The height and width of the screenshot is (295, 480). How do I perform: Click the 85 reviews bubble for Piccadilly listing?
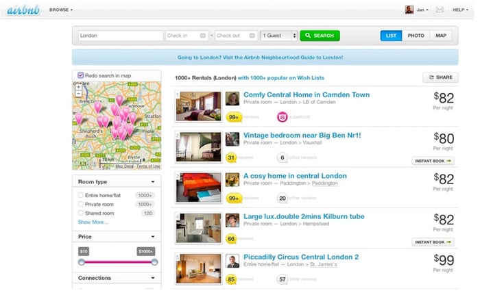tap(231, 279)
